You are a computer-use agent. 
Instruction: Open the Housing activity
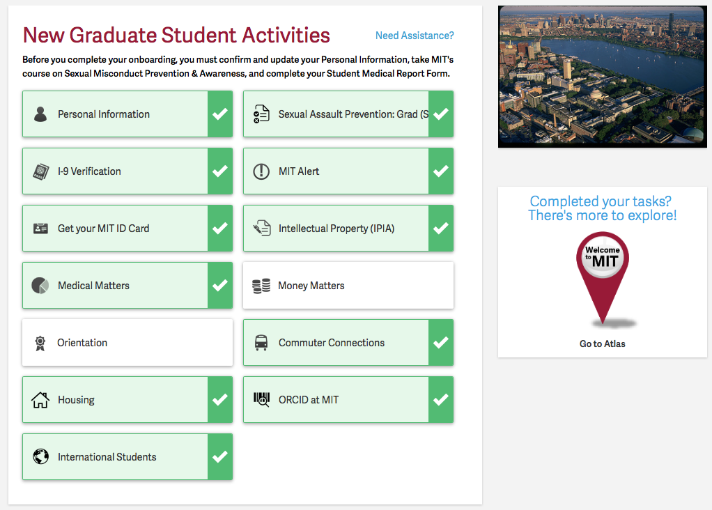tap(127, 400)
